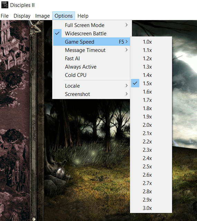Set game speed to 2.4x
The width and height of the screenshot is (197, 221).
(x=151, y=158)
